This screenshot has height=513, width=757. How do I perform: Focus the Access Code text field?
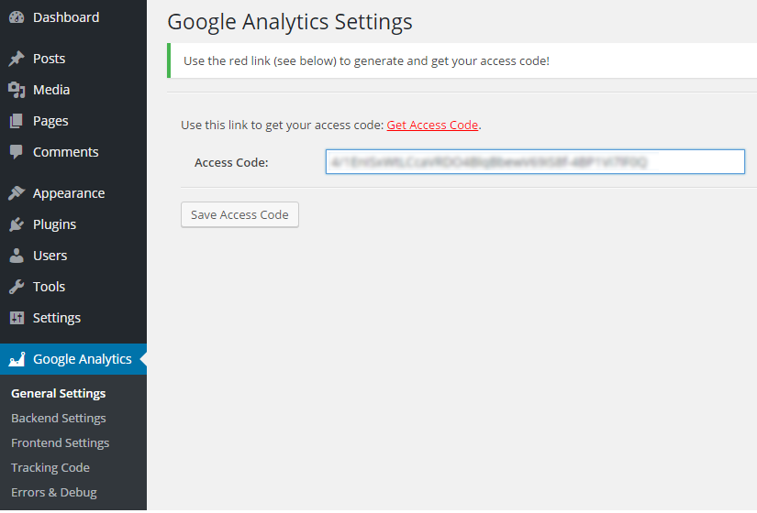pos(534,162)
